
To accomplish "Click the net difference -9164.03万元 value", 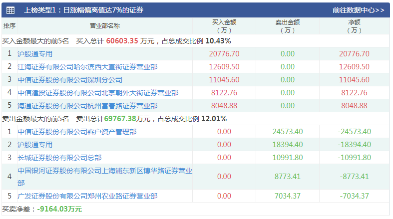I will click(59, 209).
